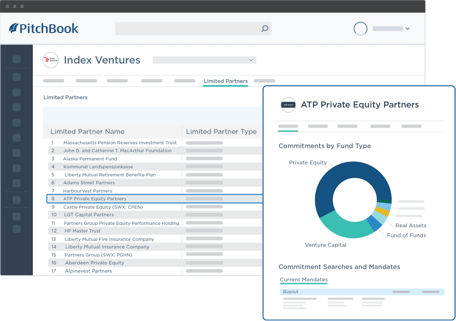Select Liberty Mutual Fire Insurance Company
The height and width of the screenshot is (321, 456).
click(x=109, y=239)
